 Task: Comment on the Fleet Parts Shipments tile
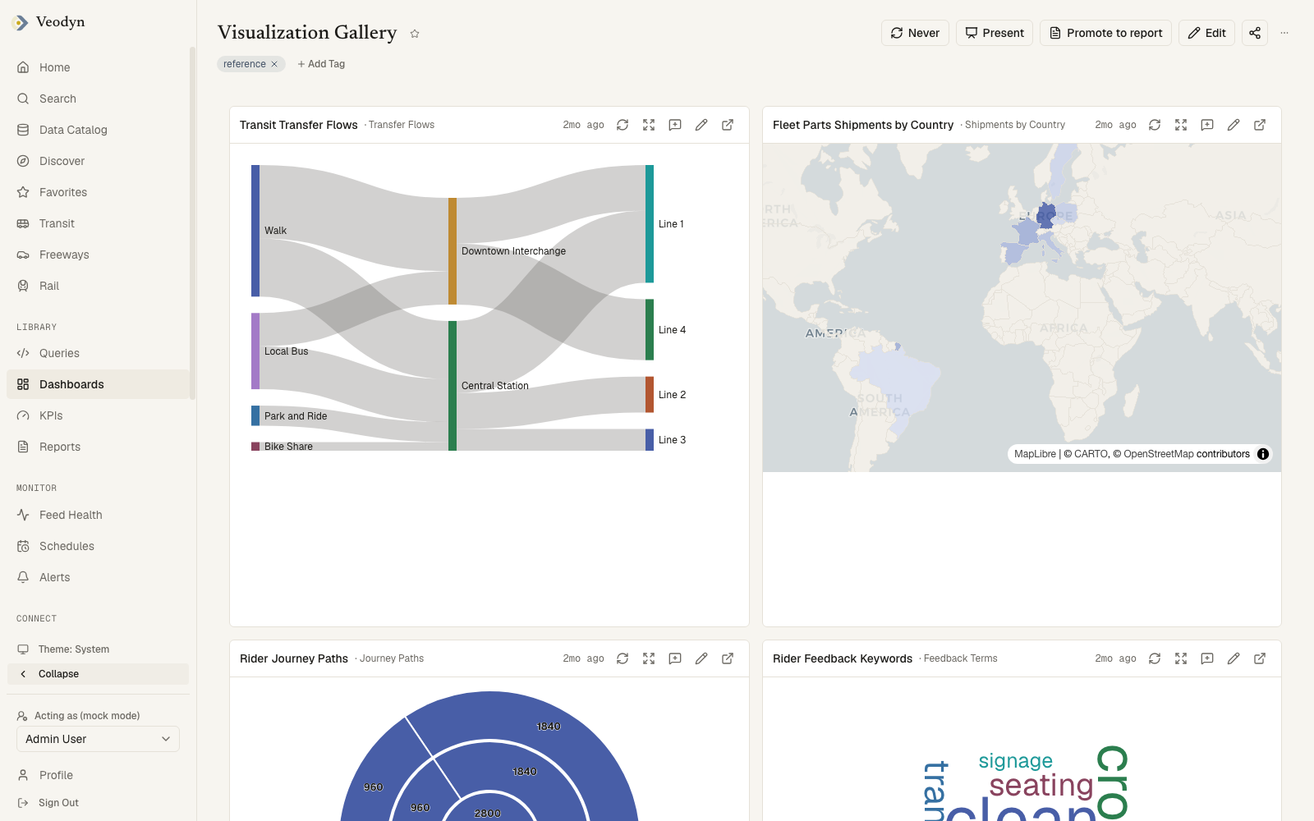click(x=1207, y=125)
